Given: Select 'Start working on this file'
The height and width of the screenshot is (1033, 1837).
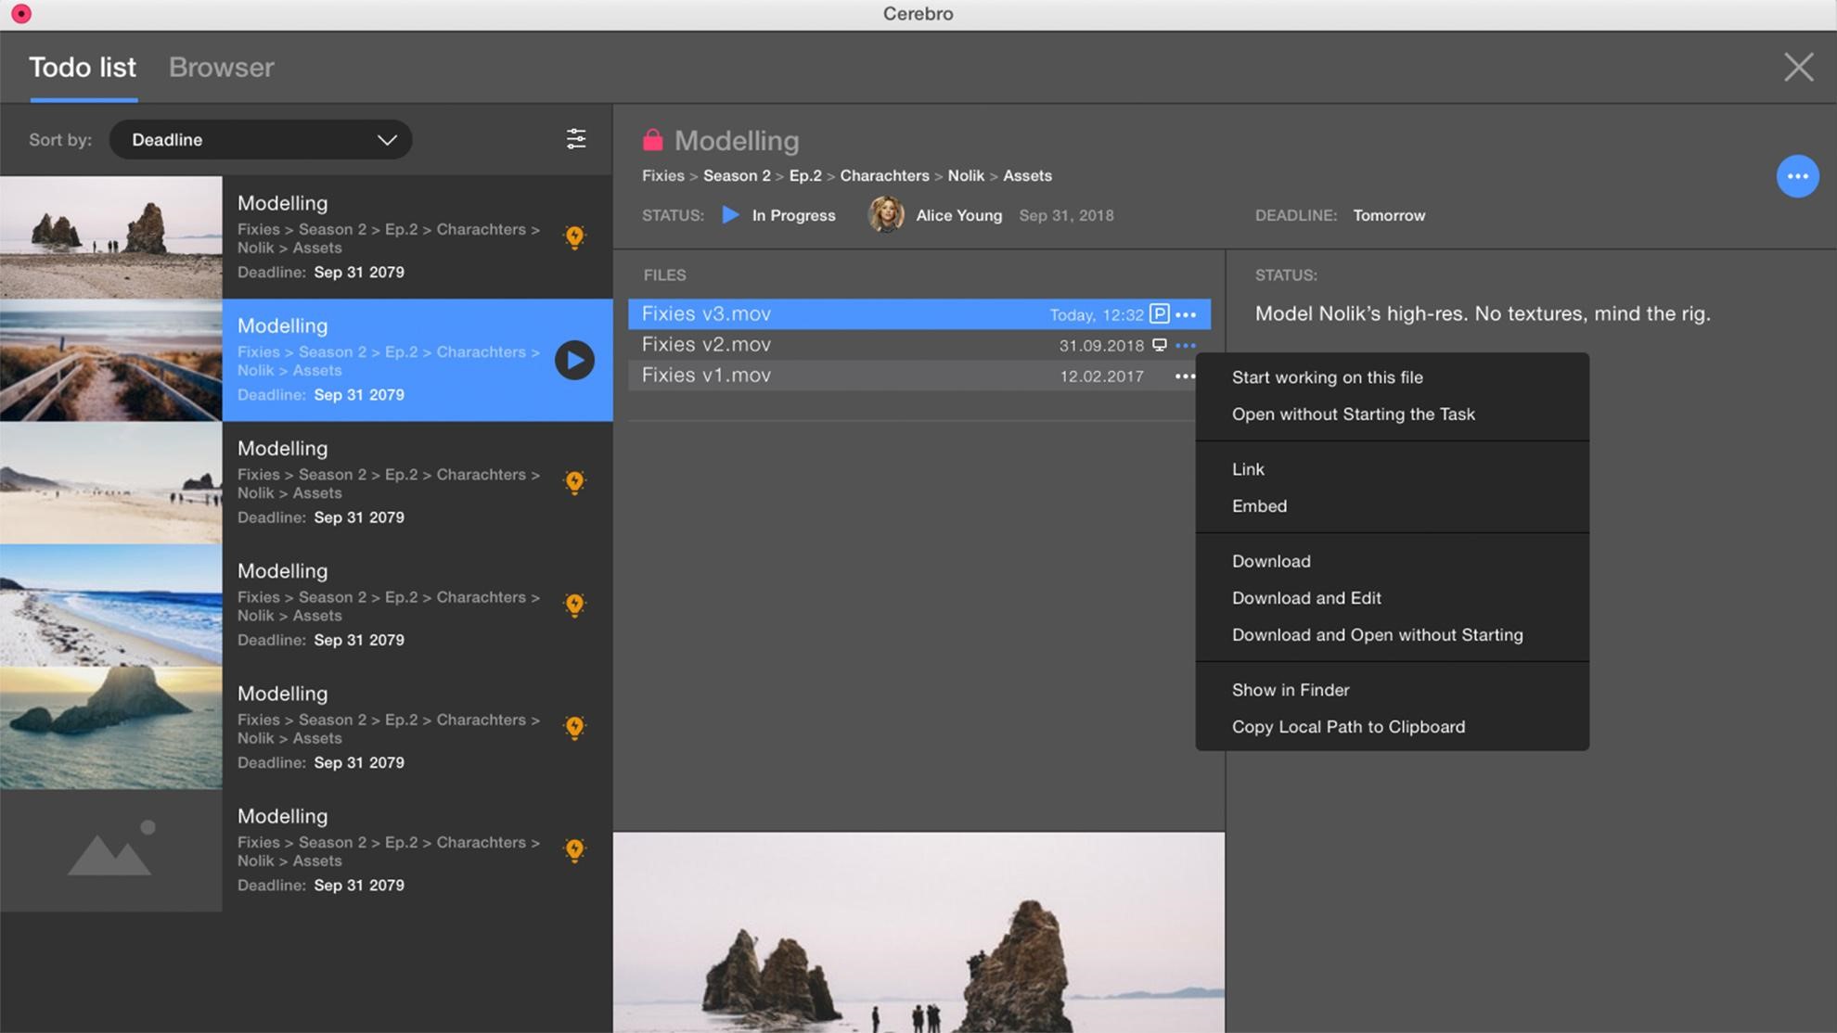Looking at the screenshot, I should (1328, 377).
